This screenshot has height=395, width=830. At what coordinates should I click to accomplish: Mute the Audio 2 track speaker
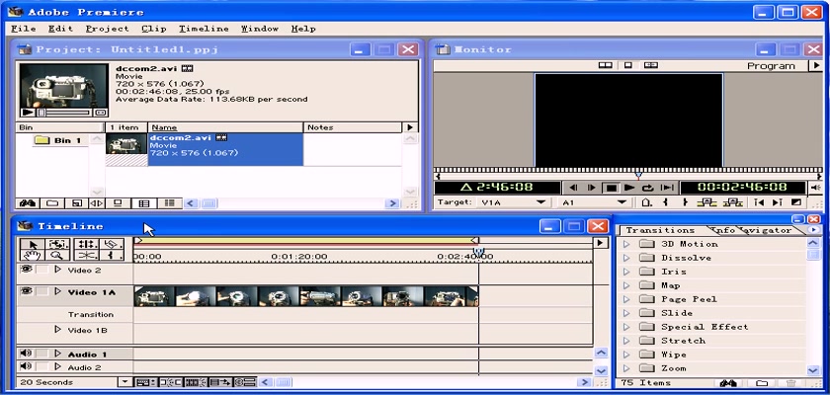[25, 366]
